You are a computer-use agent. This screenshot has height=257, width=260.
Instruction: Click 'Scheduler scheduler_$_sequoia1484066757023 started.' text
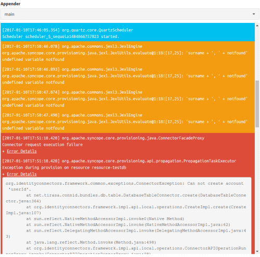tap(61, 36)
